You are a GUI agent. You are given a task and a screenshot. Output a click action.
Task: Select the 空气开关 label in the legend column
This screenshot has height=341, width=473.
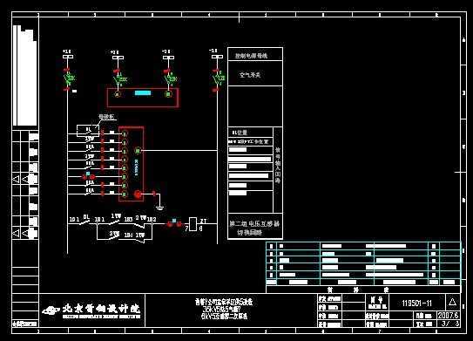[x=250, y=75]
